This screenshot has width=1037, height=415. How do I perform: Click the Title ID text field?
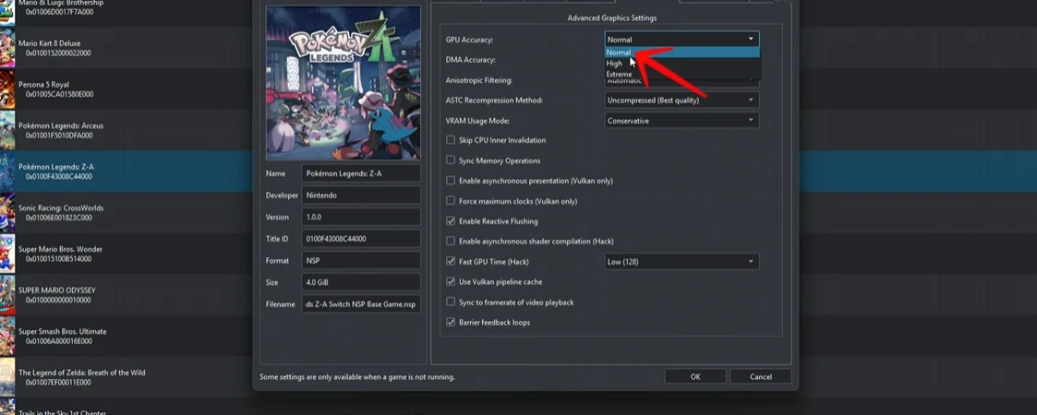[x=360, y=239]
